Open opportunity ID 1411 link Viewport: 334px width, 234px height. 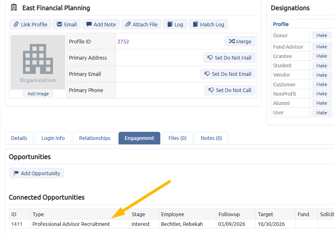17,224
